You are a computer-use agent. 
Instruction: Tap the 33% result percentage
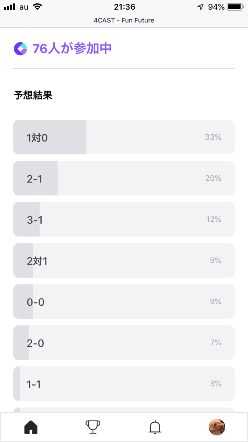click(x=213, y=137)
